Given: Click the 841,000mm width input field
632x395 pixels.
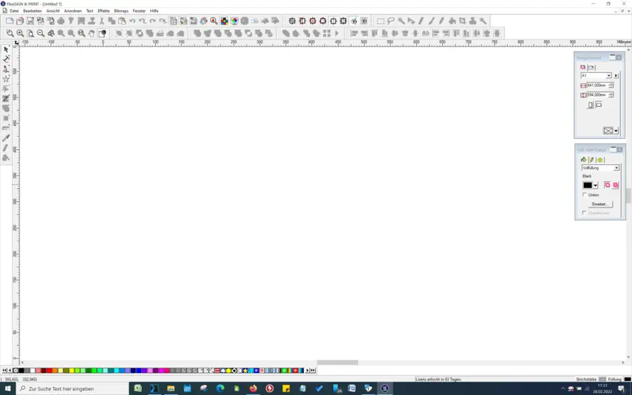Looking at the screenshot, I should click(x=597, y=85).
